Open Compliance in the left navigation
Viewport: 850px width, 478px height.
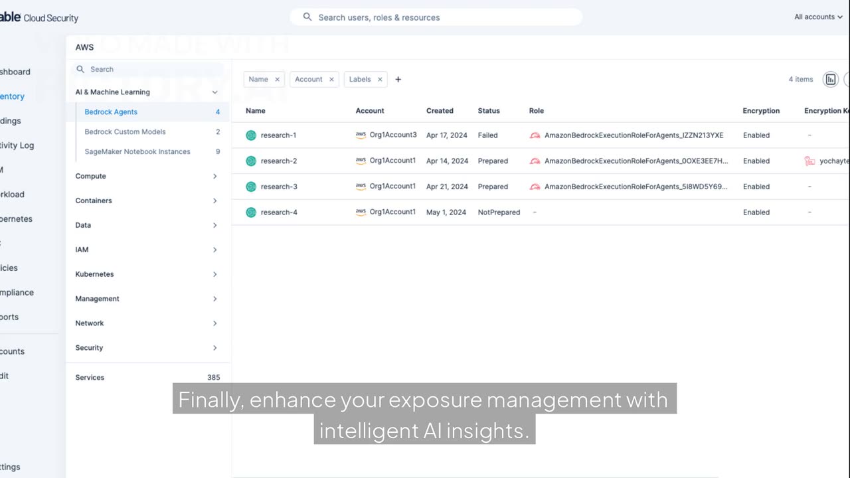tap(17, 293)
